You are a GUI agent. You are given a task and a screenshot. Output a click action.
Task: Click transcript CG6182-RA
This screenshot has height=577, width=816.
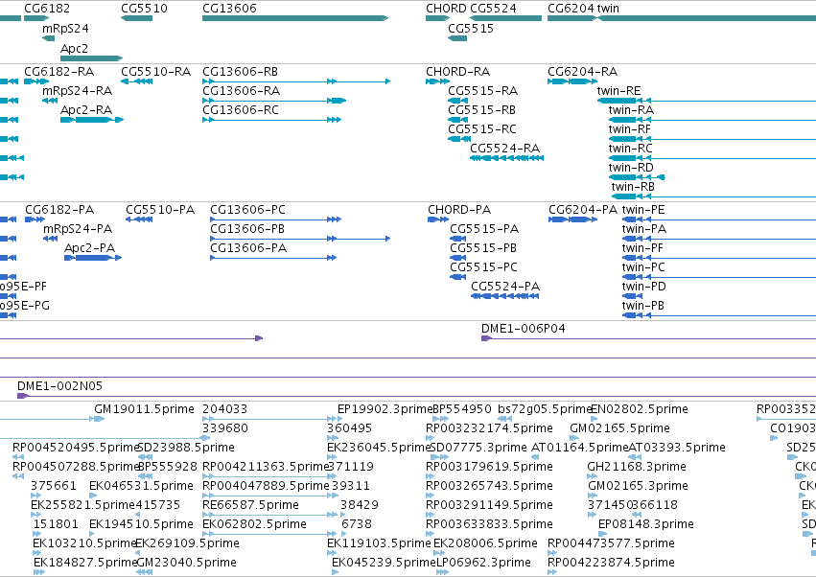[x=36, y=81]
